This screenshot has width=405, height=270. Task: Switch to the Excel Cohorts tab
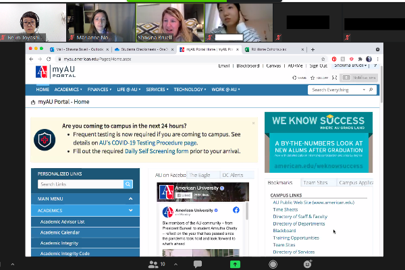(274, 49)
